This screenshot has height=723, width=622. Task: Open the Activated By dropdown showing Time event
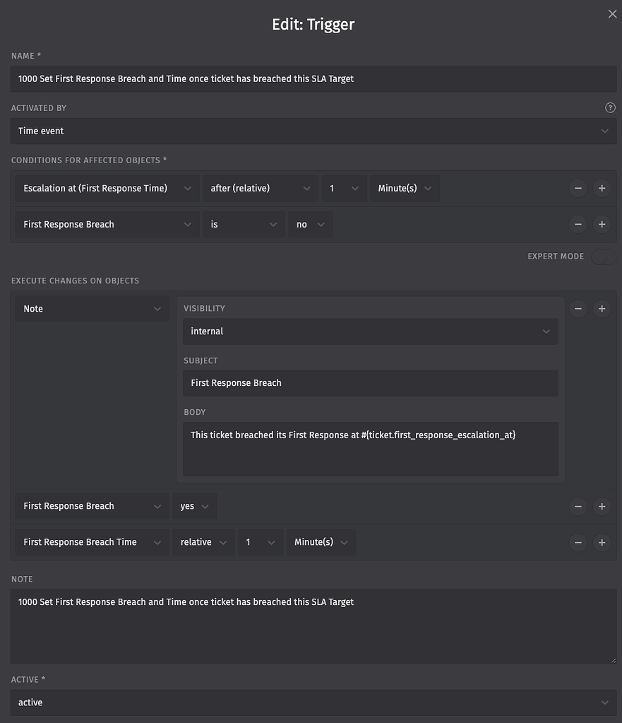pos(313,131)
